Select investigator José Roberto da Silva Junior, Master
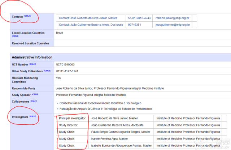The height and width of the screenshot is (150, 231). 114,118
